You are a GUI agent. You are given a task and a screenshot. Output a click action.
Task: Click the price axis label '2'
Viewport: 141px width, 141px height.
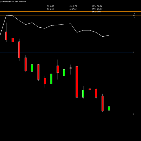(x=133, y=114)
